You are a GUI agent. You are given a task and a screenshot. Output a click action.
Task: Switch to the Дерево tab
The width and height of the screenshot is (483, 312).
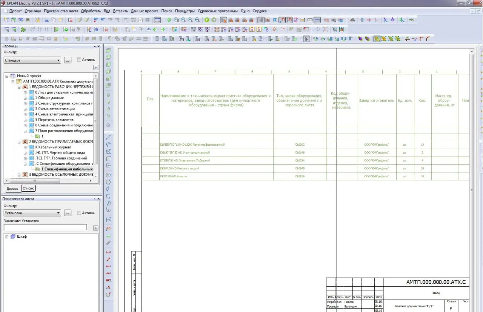[12, 188]
